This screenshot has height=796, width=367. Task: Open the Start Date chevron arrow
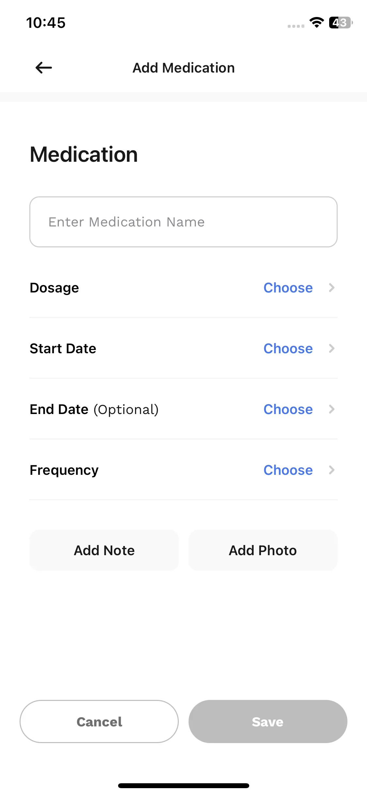coord(332,348)
